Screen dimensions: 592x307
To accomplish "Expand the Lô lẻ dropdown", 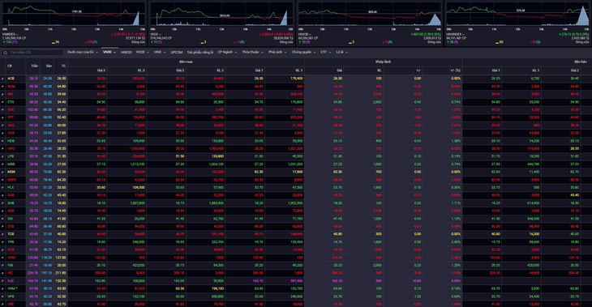I will coord(341,52).
